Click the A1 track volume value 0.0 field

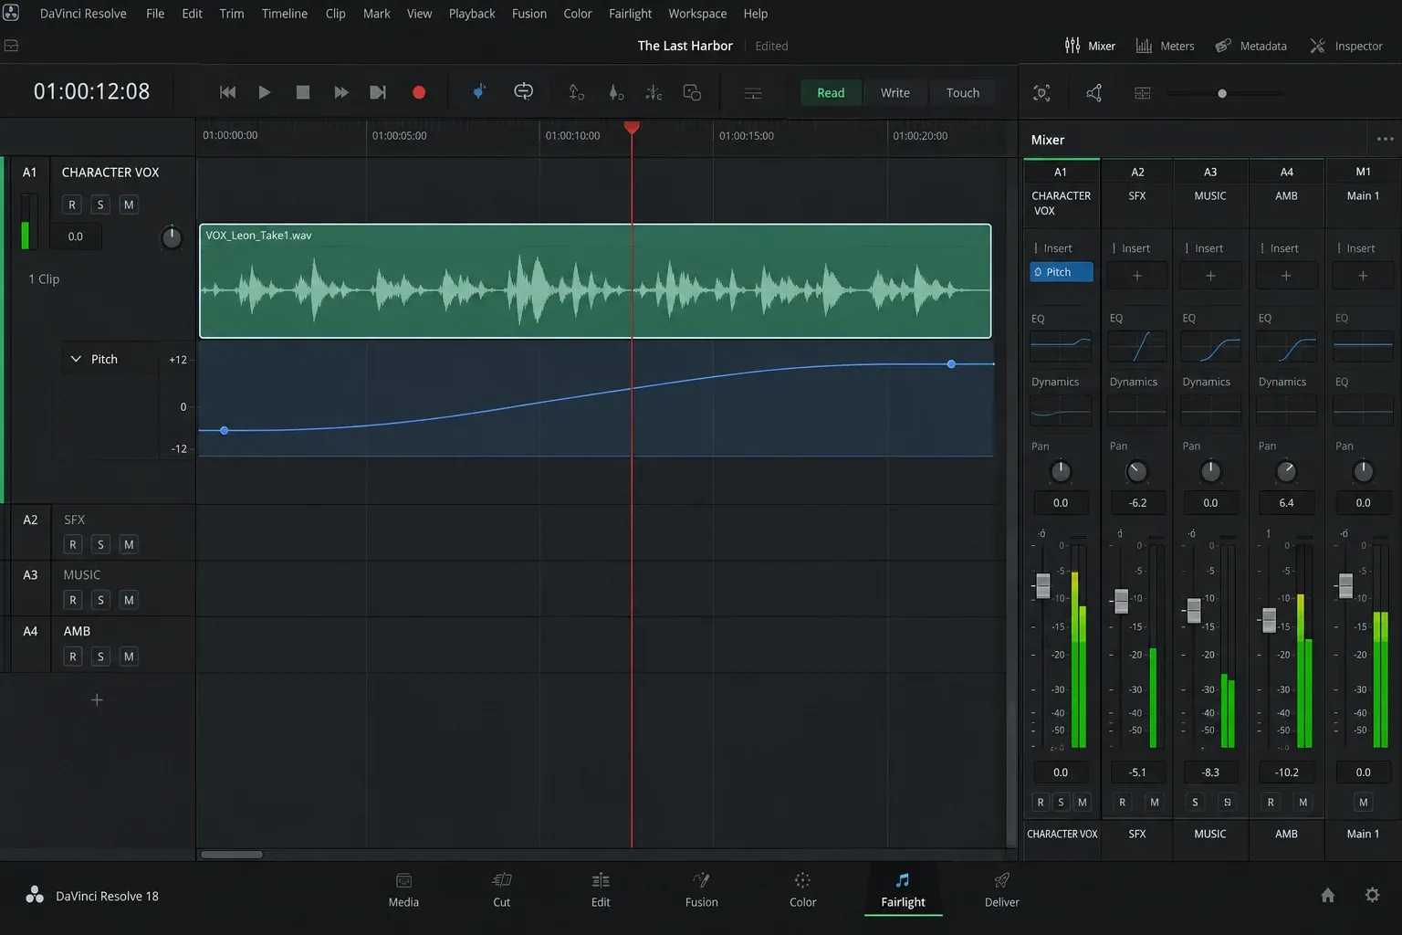coord(76,236)
